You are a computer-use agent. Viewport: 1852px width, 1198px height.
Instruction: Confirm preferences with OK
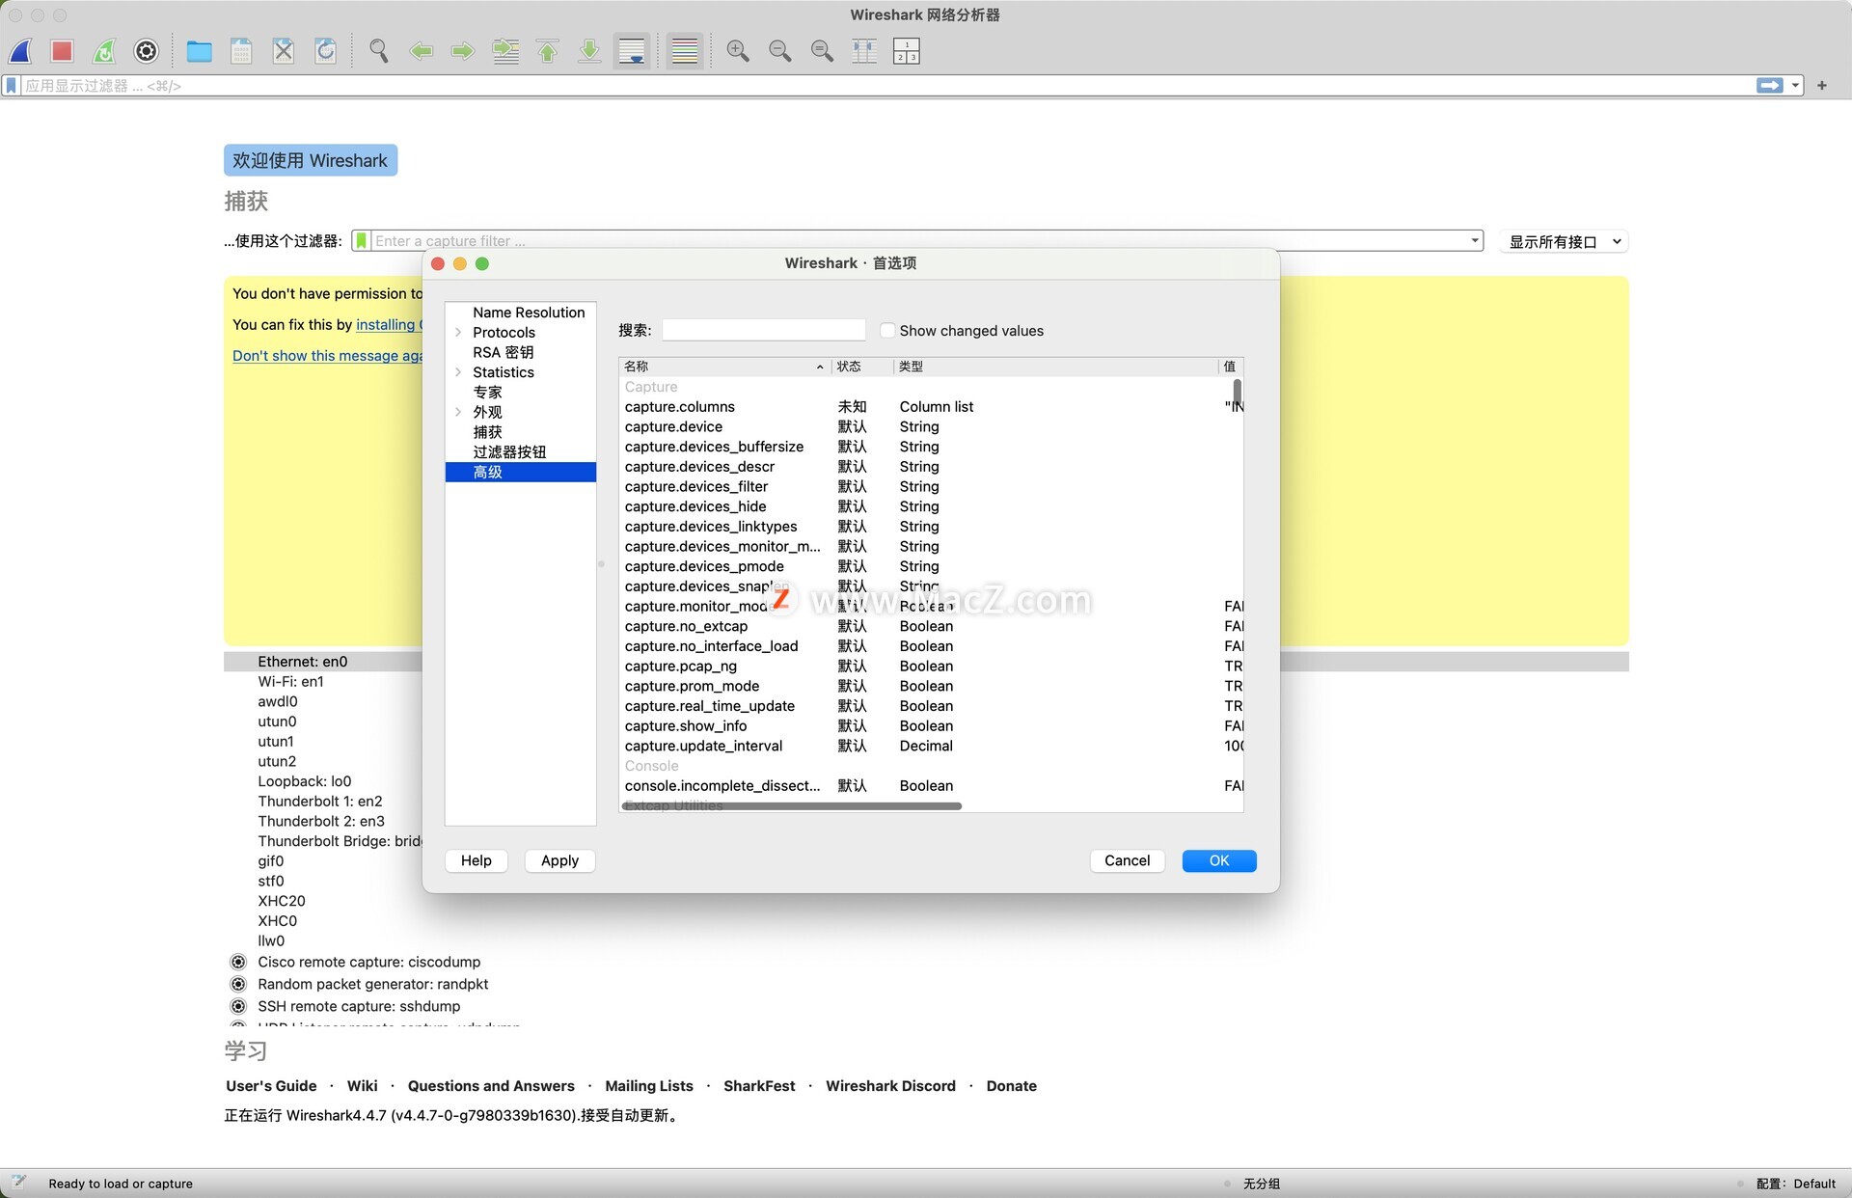1219,861
